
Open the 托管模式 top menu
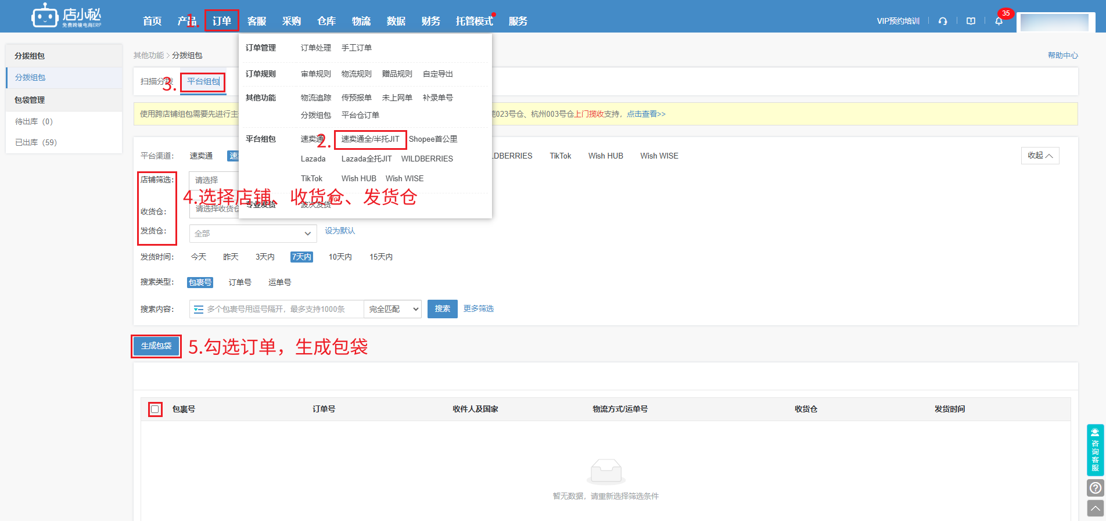pyautogui.click(x=475, y=21)
